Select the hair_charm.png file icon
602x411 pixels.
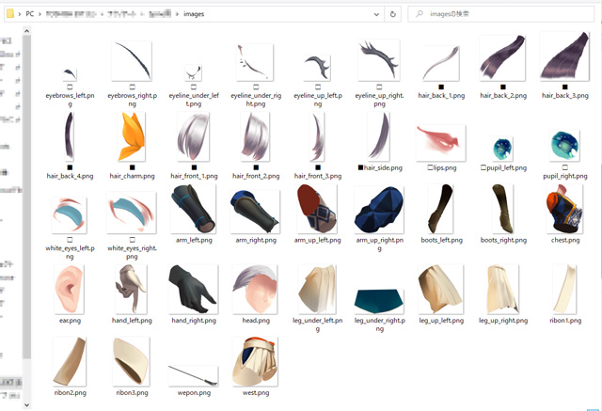coord(132,138)
